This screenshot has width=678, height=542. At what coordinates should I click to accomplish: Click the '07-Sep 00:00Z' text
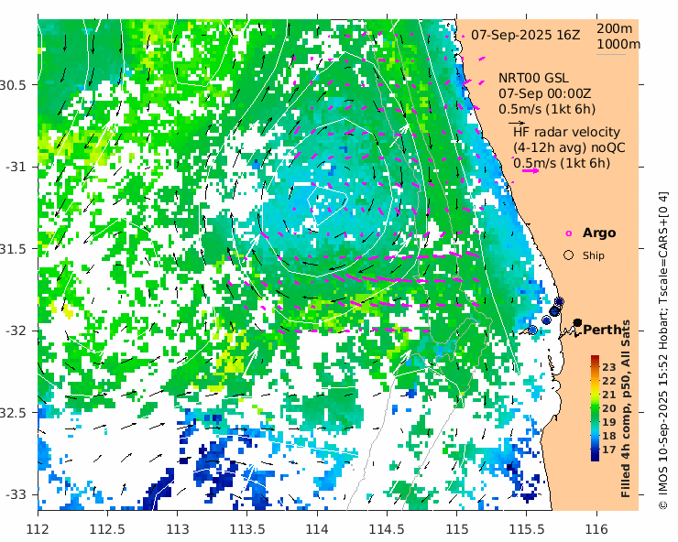pyautogui.click(x=545, y=93)
